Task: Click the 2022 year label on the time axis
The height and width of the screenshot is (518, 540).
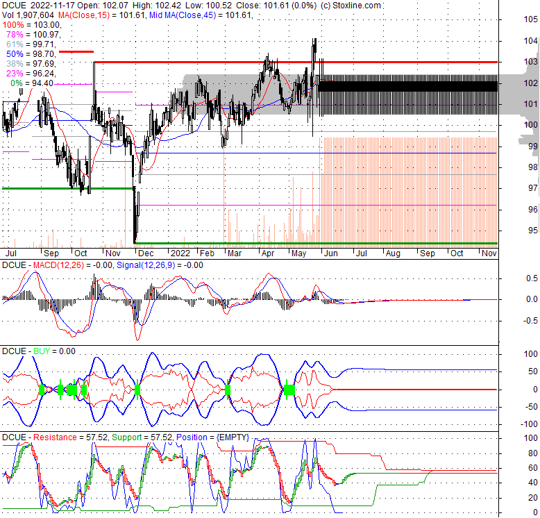Action: [180, 253]
